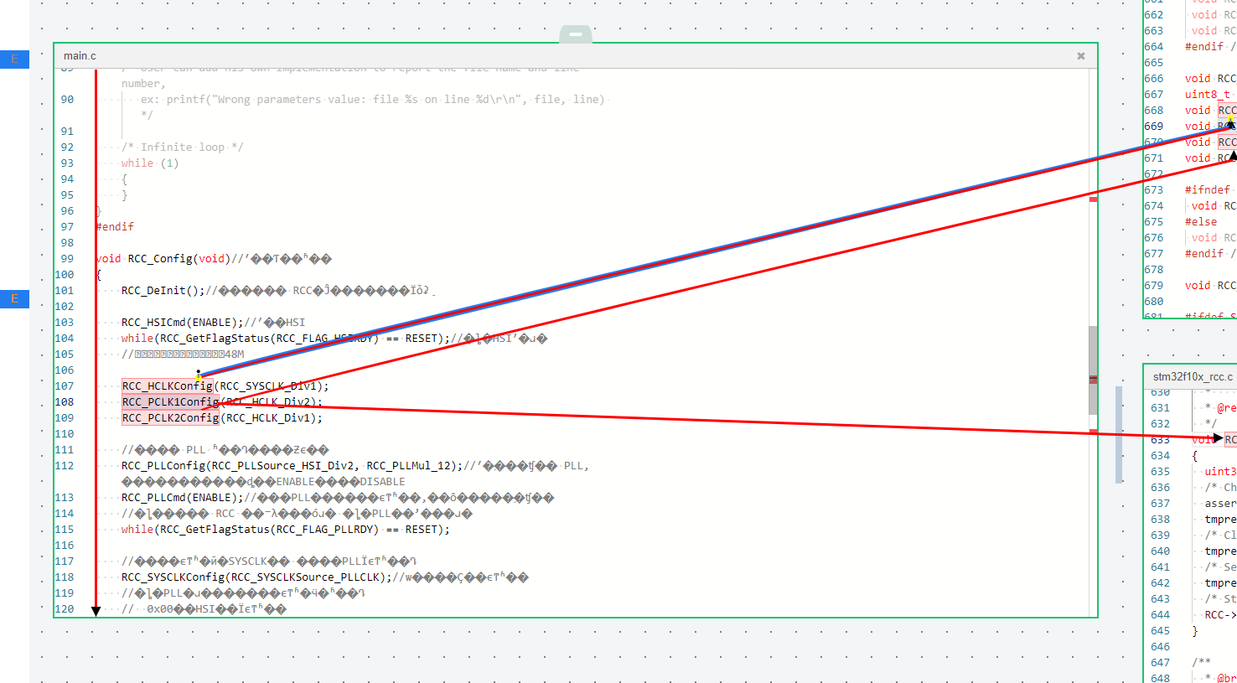Viewport: 1237px width, 683px height.
Task: Click the stm32f10x_rcc.c panel title
Action: [1192, 377]
